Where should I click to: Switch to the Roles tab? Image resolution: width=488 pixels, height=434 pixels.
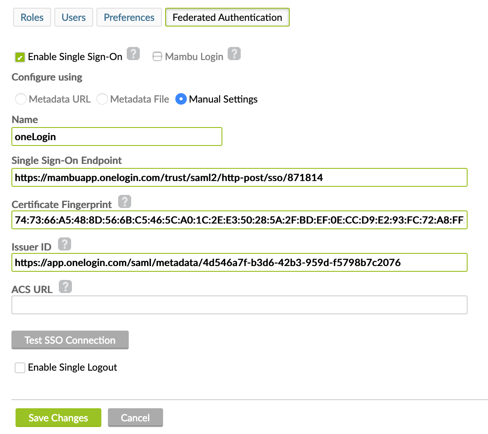tap(32, 17)
